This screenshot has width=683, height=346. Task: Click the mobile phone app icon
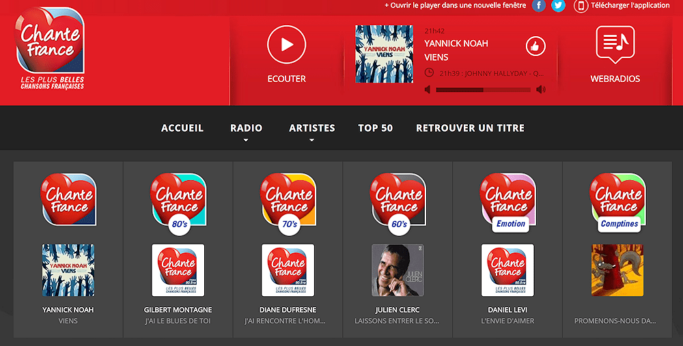pos(581,6)
